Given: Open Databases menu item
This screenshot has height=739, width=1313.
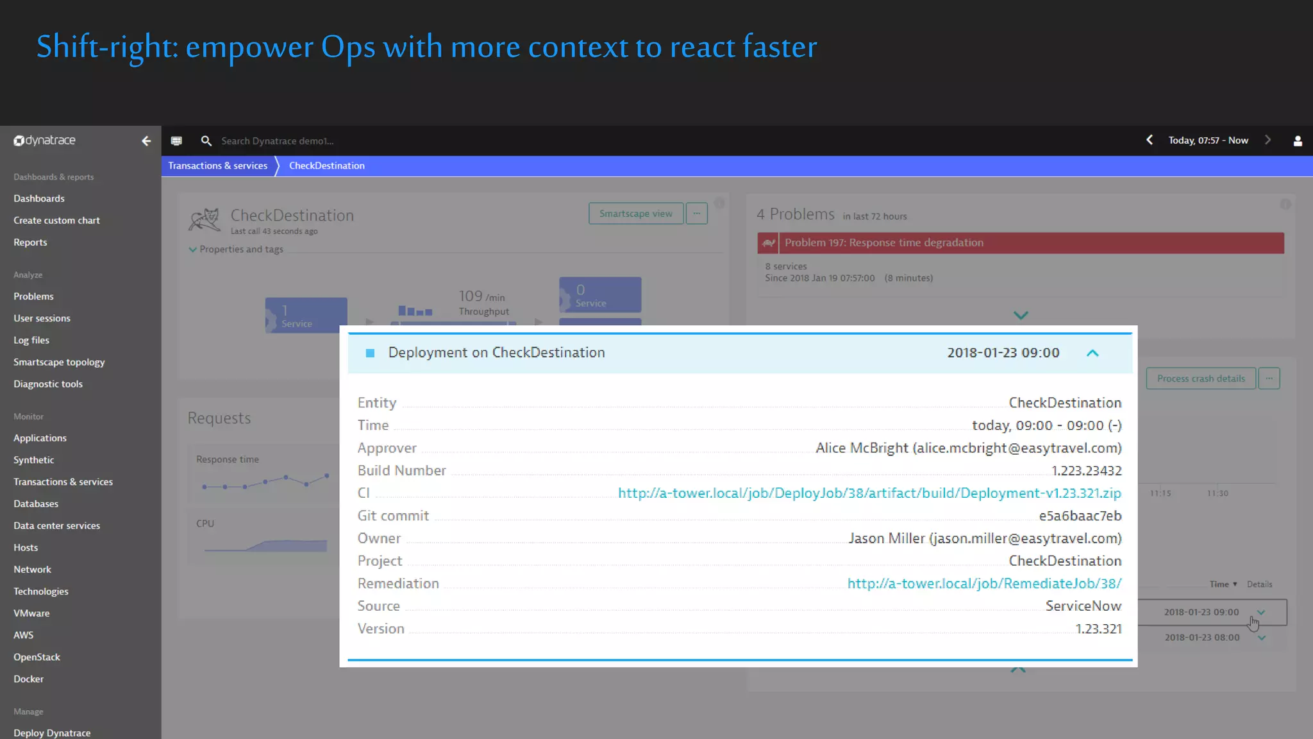Looking at the screenshot, I should [x=36, y=504].
